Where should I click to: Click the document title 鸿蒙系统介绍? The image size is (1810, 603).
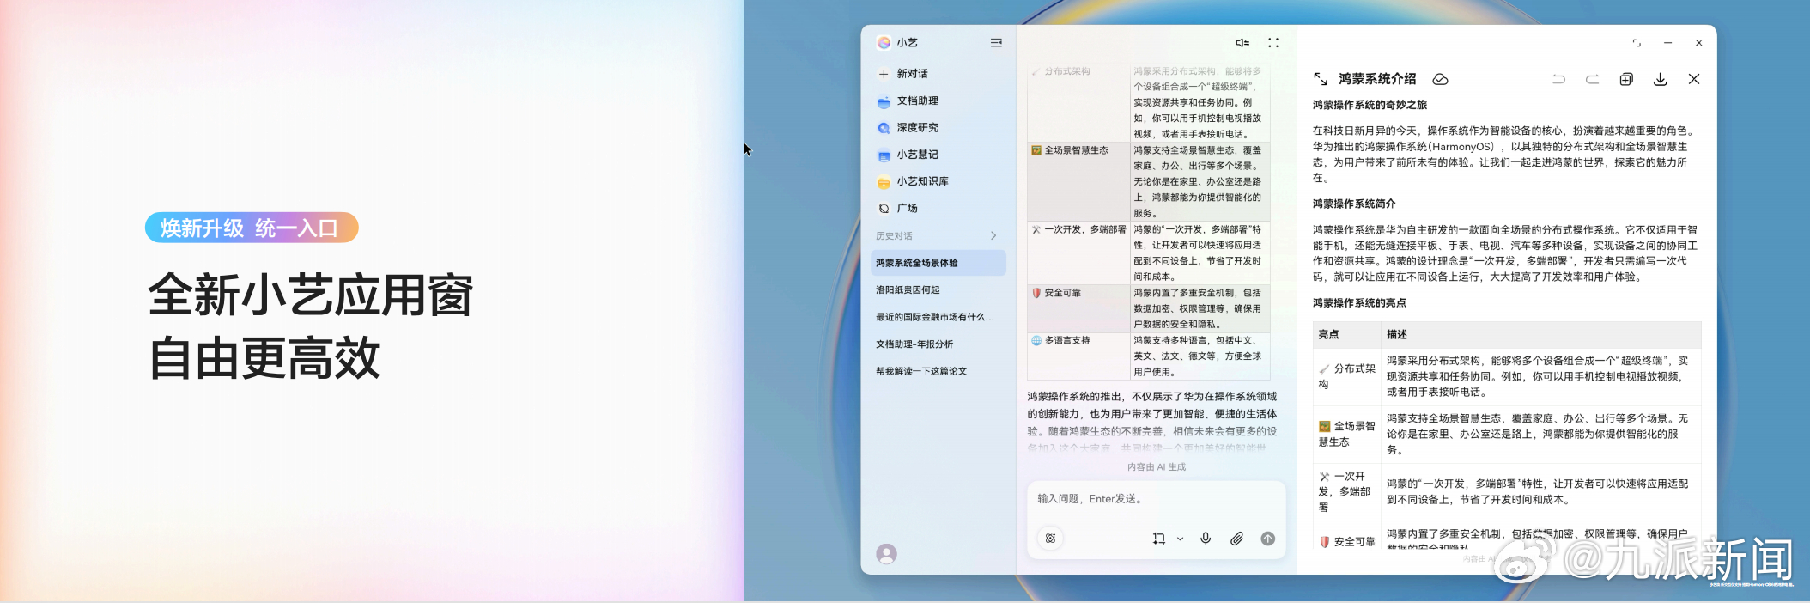(1377, 79)
